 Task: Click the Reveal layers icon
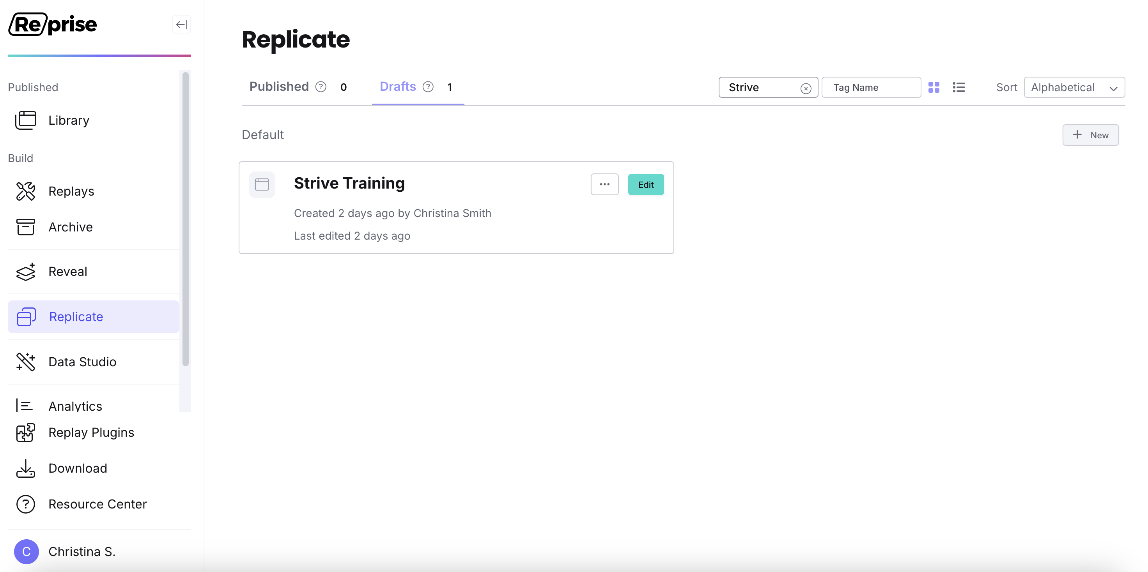point(25,272)
